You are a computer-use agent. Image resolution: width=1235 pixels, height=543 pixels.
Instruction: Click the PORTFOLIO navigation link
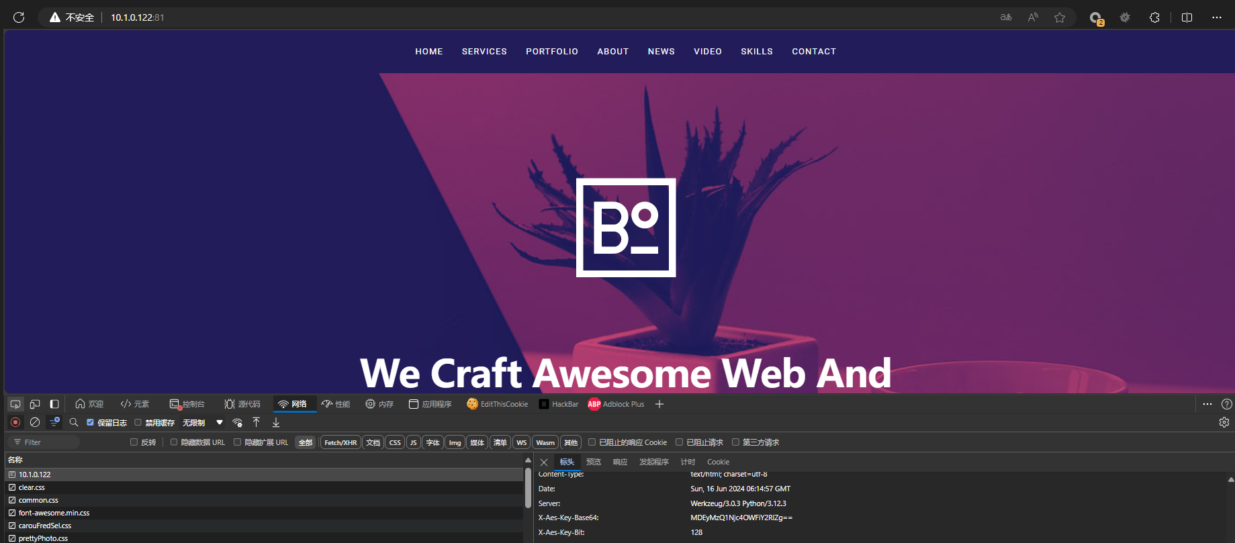point(552,52)
